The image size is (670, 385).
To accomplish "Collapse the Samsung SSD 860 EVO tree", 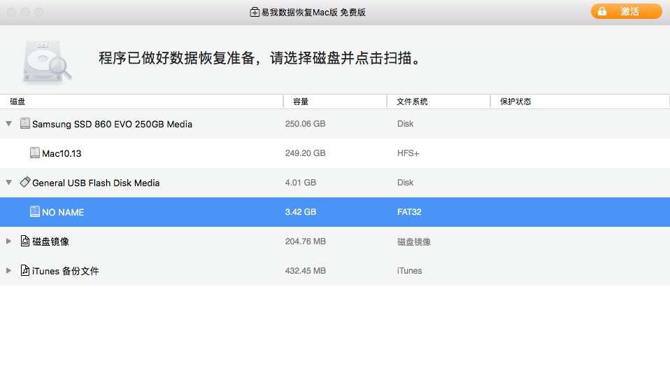I will coord(8,124).
